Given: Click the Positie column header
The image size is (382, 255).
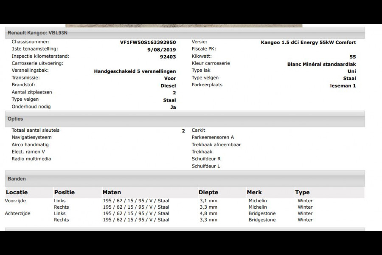Looking at the screenshot, I should click(x=64, y=193).
